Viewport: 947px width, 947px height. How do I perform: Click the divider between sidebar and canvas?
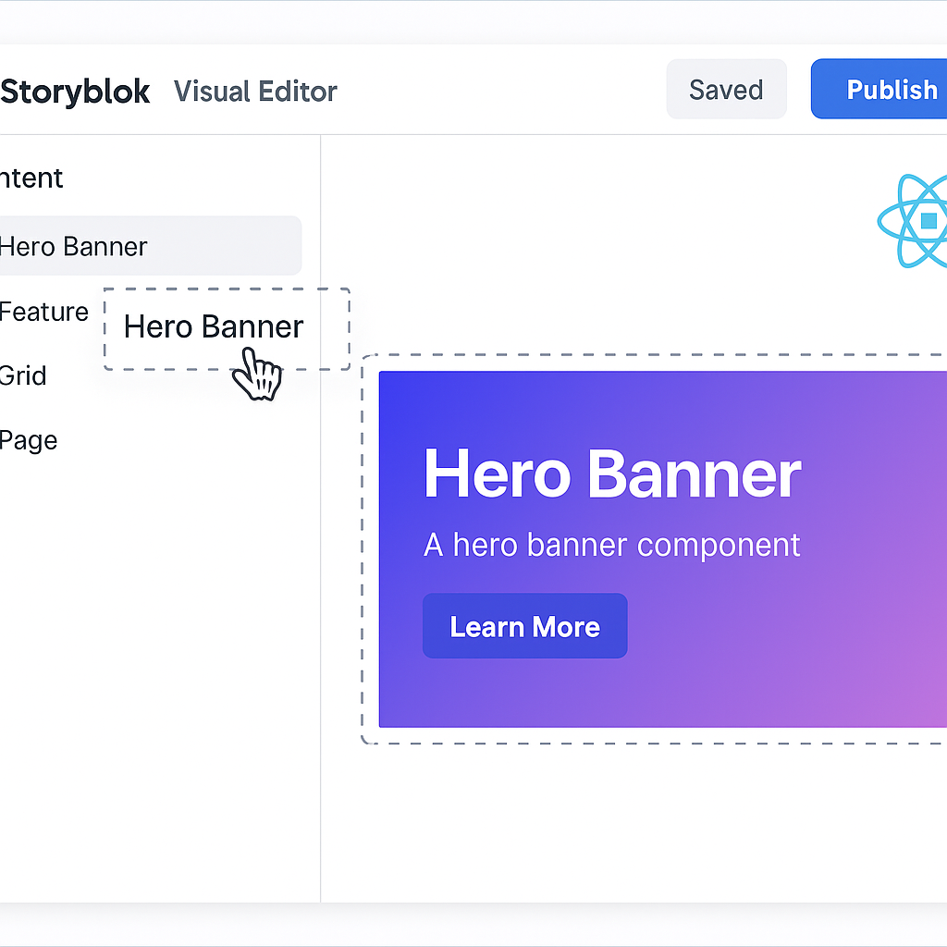(321, 555)
